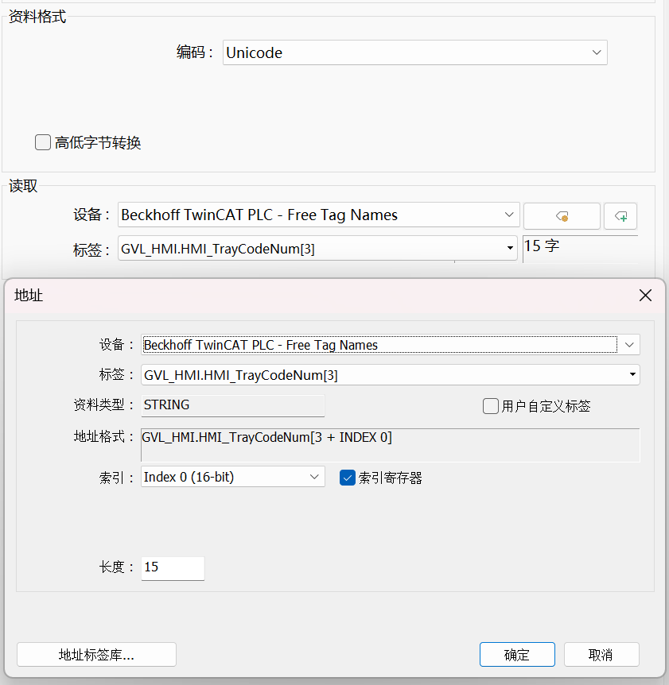The width and height of the screenshot is (669, 685).
Task: Close the 地址 dialog with the X
Action: click(x=645, y=295)
